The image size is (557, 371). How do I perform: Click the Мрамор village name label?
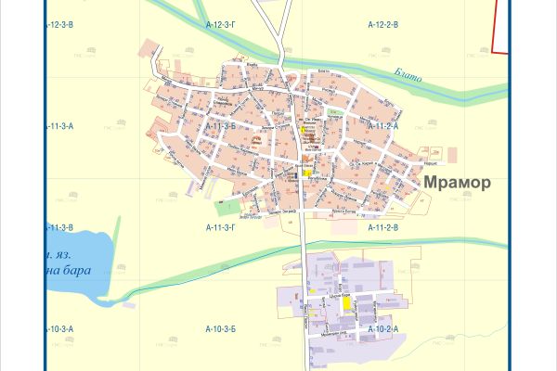pos(457,183)
